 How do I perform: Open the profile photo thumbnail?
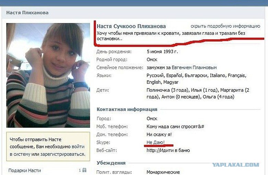coord(48,75)
